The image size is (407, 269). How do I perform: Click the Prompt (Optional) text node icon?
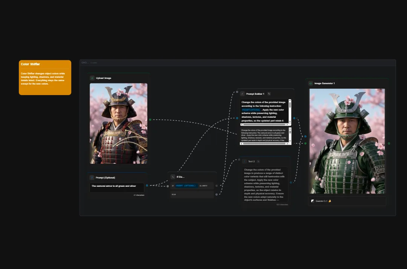pyautogui.click(x=92, y=178)
